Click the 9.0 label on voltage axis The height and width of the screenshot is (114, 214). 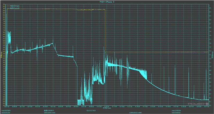[4, 9]
